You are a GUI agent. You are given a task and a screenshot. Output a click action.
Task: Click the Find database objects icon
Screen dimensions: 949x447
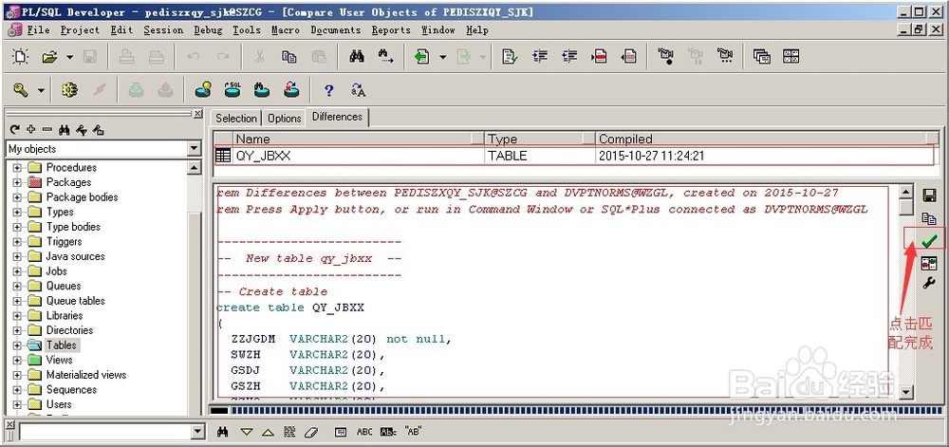coord(262,90)
